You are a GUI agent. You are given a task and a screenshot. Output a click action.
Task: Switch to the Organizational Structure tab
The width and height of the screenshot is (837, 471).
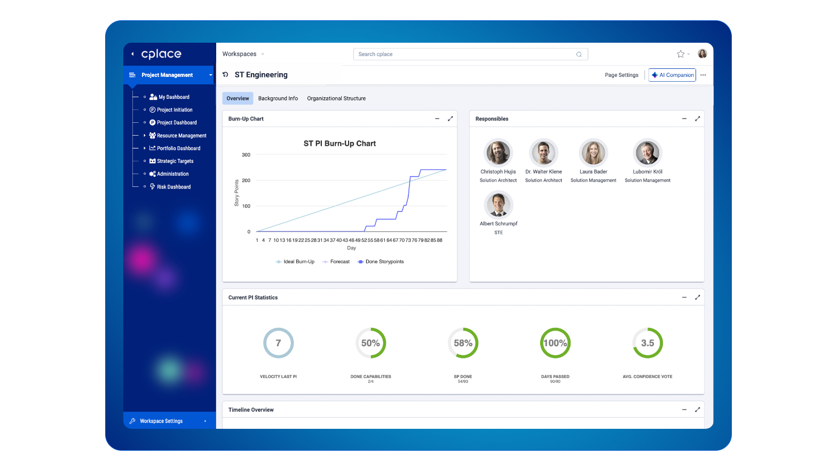point(336,99)
